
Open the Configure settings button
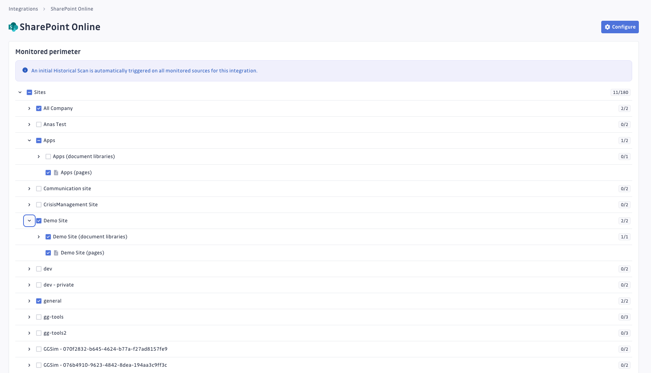tap(620, 27)
